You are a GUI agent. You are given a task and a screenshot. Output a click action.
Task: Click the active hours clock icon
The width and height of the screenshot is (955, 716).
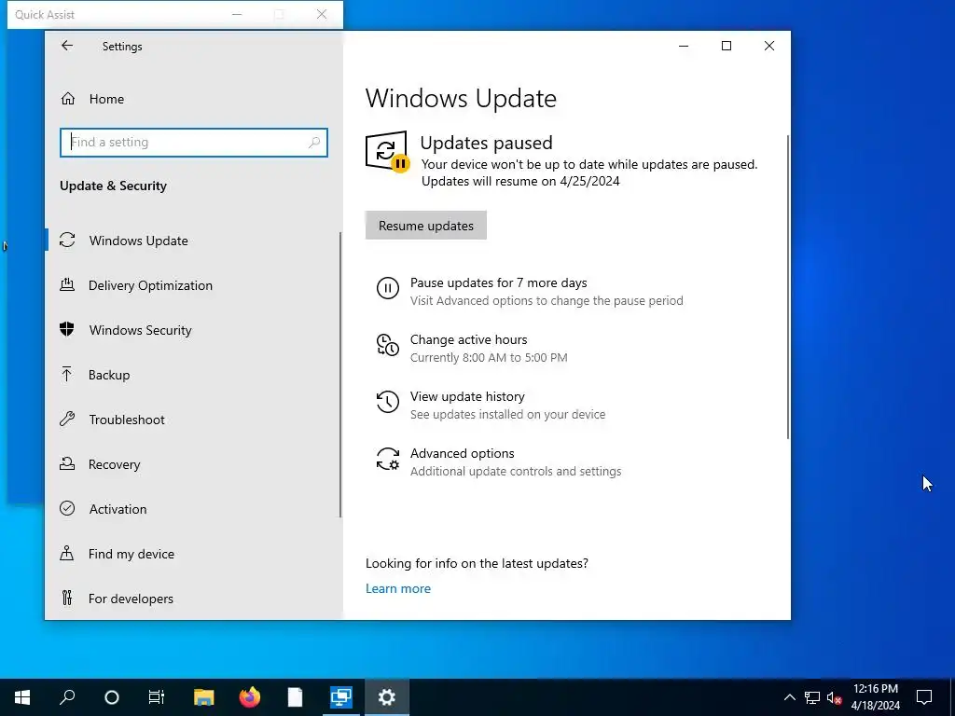(x=387, y=345)
